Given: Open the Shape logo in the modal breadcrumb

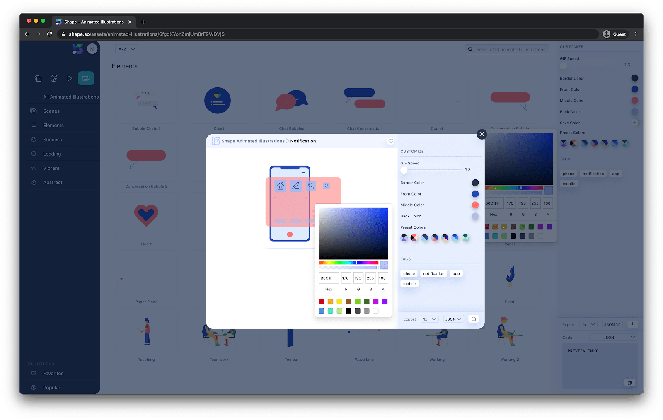Looking at the screenshot, I should pos(215,141).
